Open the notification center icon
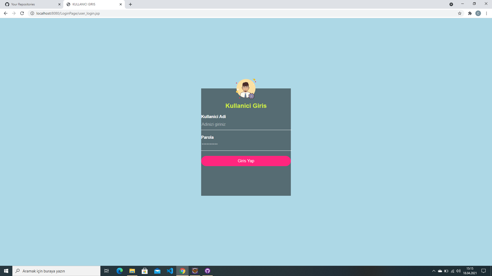This screenshot has height=276, width=492. pos(484,271)
